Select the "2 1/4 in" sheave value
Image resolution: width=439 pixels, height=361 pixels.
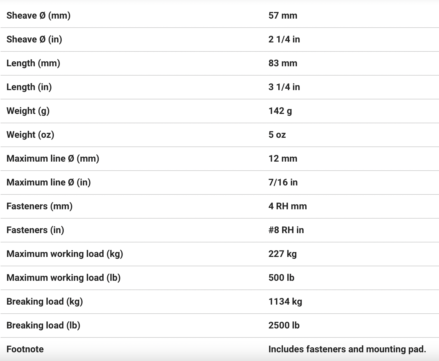pyautogui.click(x=284, y=39)
